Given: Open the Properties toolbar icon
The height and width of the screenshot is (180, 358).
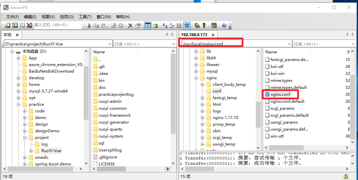Looking at the screenshot, I should click(137, 26).
